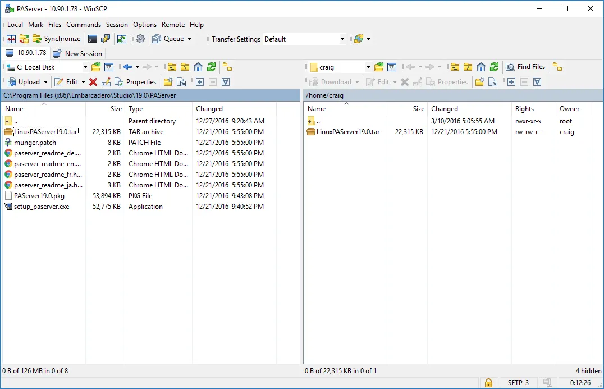Open the Help menu
Viewport: 604px width, 389px height.
click(x=196, y=25)
